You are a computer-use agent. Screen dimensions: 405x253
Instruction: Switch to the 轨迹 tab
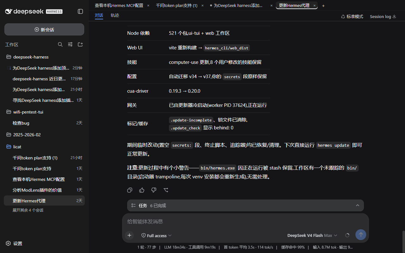pyautogui.click(x=115, y=15)
